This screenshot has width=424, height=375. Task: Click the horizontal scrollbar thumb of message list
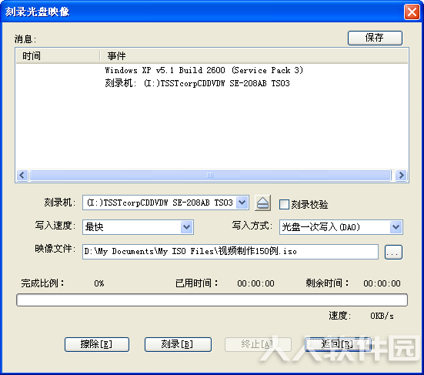[x=210, y=176]
